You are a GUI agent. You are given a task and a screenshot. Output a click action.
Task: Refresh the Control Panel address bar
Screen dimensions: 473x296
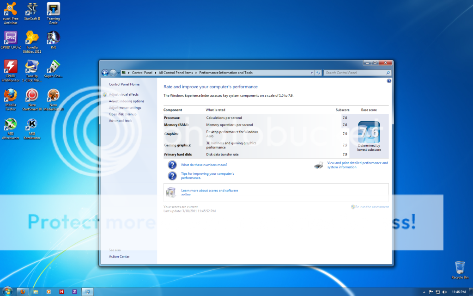click(318, 73)
